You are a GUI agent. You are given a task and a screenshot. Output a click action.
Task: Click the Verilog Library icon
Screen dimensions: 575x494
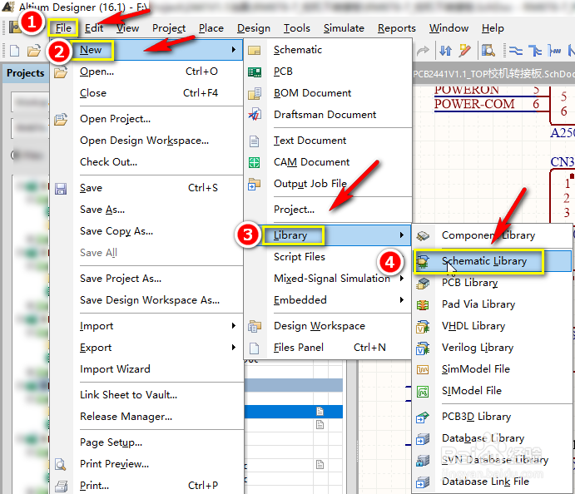(x=423, y=348)
